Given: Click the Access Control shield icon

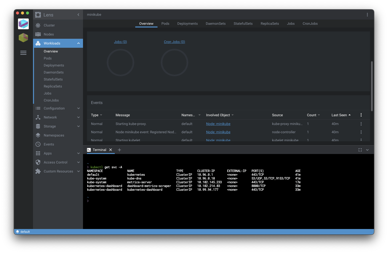Looking at the screenshot, I should click(x=38, y=162).
